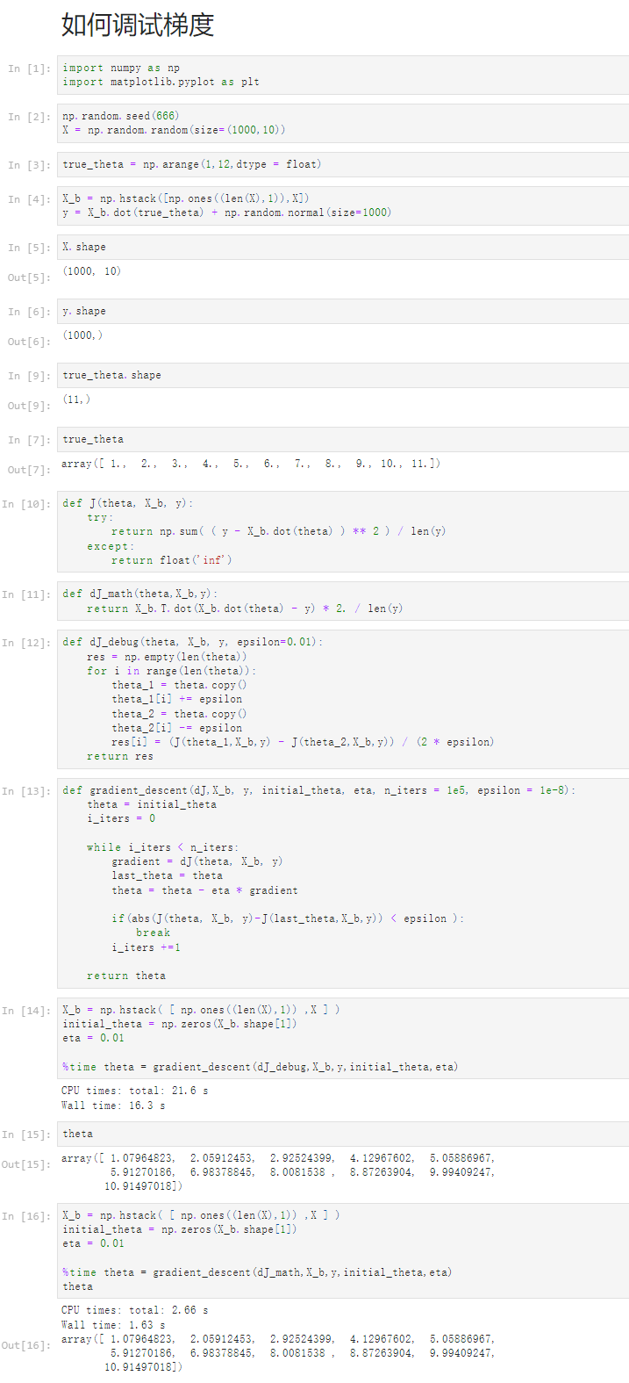Click the In [16] dJ_math timing cell
629x1383 pixels.
pos(343,1250)
